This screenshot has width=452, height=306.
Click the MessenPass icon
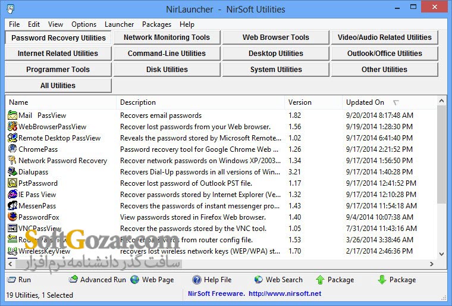click(x=12, y=205)
